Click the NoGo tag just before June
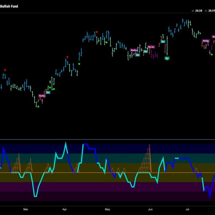 (x=151, y=47)
